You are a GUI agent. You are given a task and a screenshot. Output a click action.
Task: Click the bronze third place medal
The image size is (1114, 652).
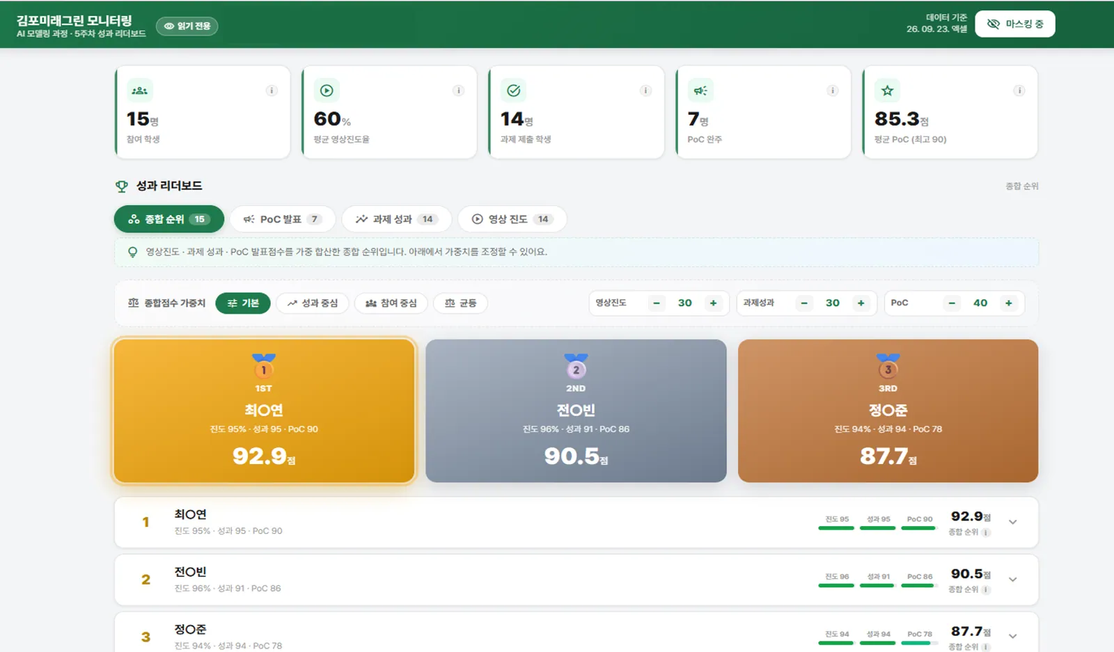(888, 367)
